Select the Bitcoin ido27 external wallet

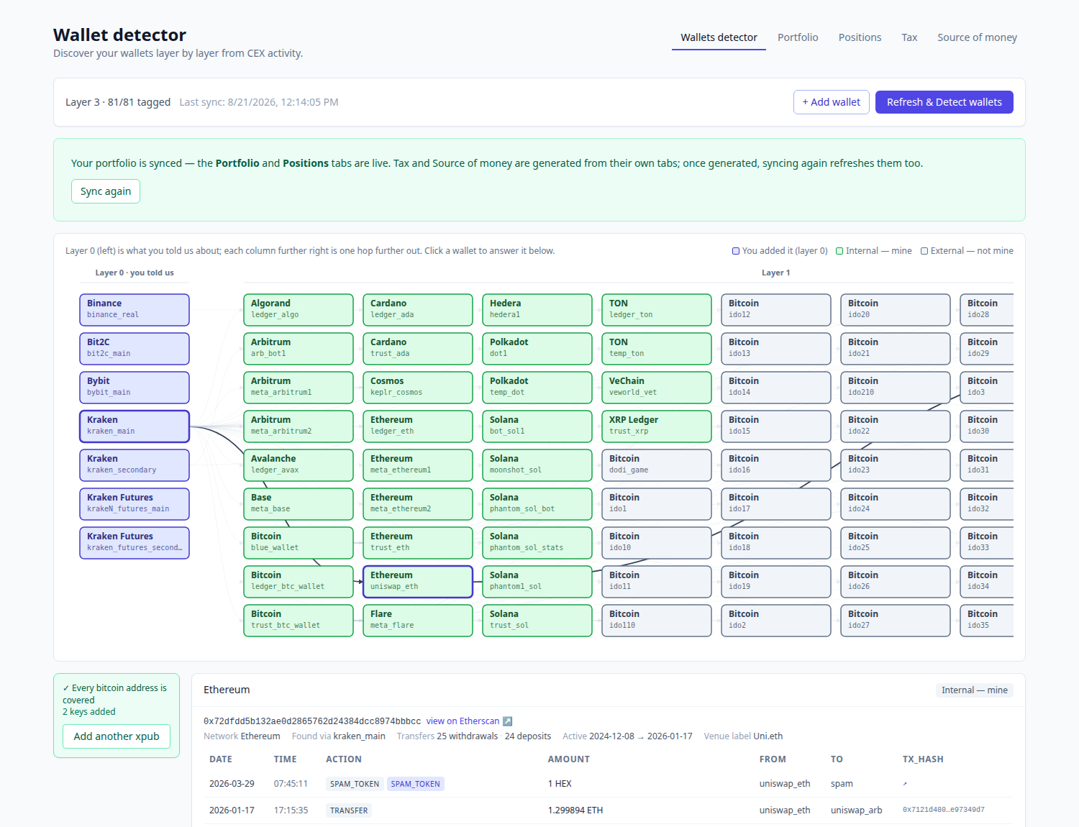tap(896, 621)
